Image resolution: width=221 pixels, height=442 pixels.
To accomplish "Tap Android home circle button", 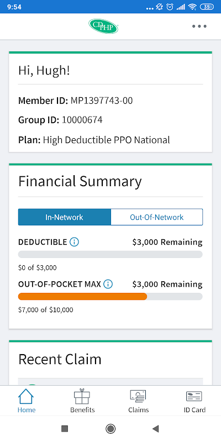I will 110,429.
